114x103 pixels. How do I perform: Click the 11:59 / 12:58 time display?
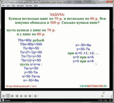pos(102,100)
